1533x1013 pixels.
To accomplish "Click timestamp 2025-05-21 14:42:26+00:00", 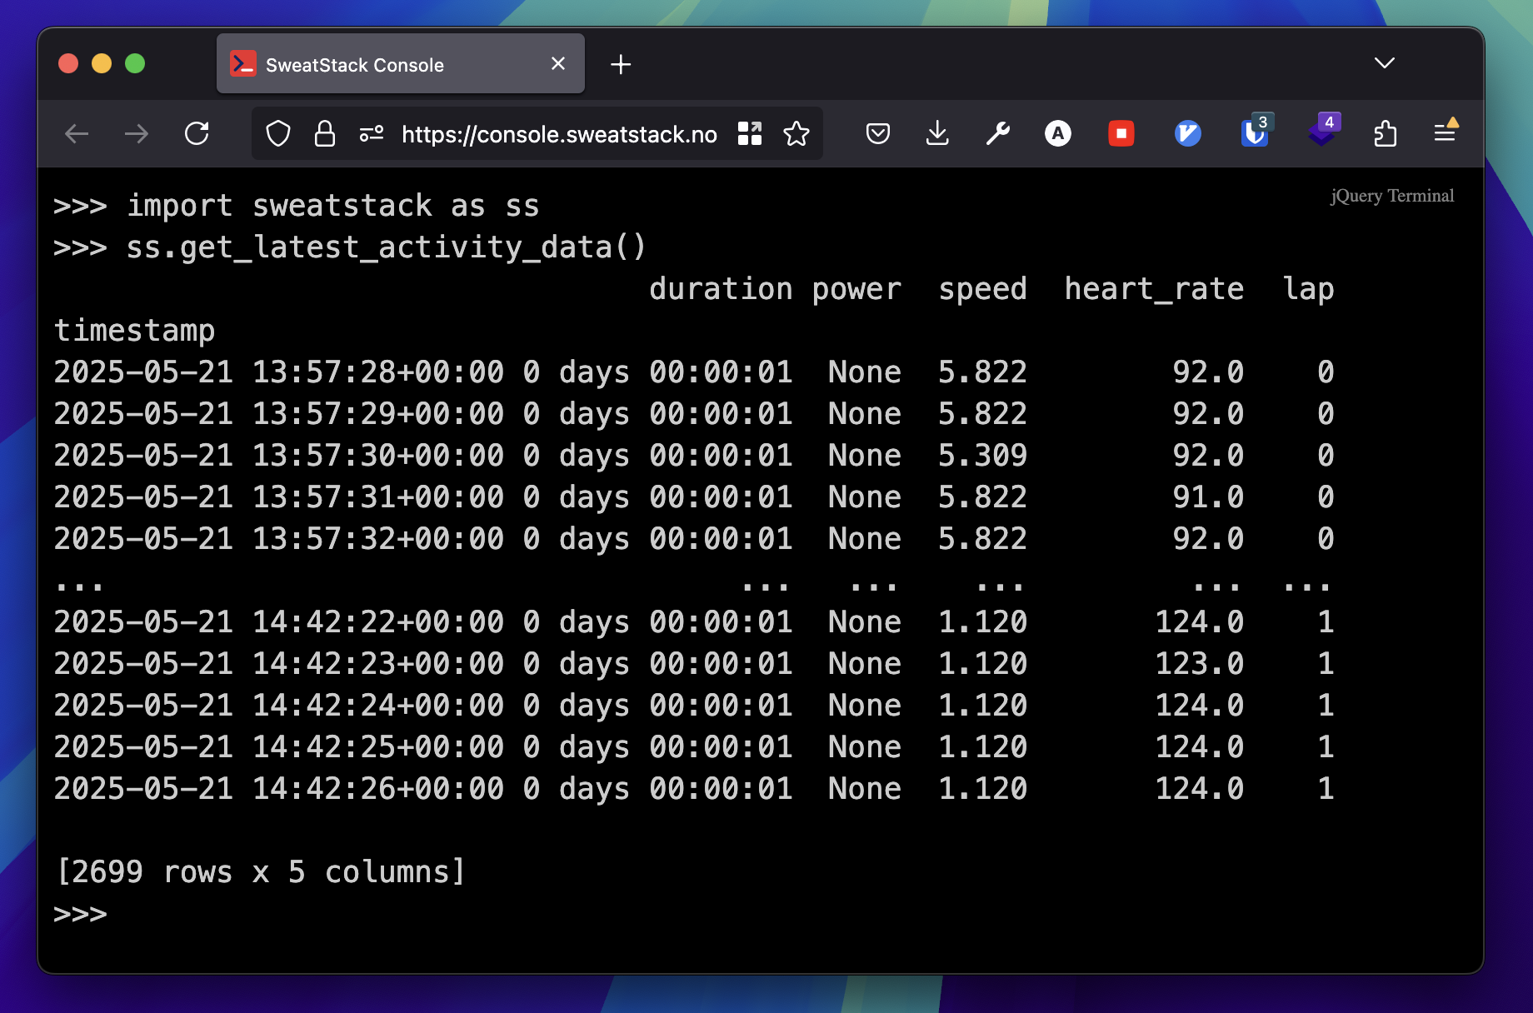I will point(279,789).
